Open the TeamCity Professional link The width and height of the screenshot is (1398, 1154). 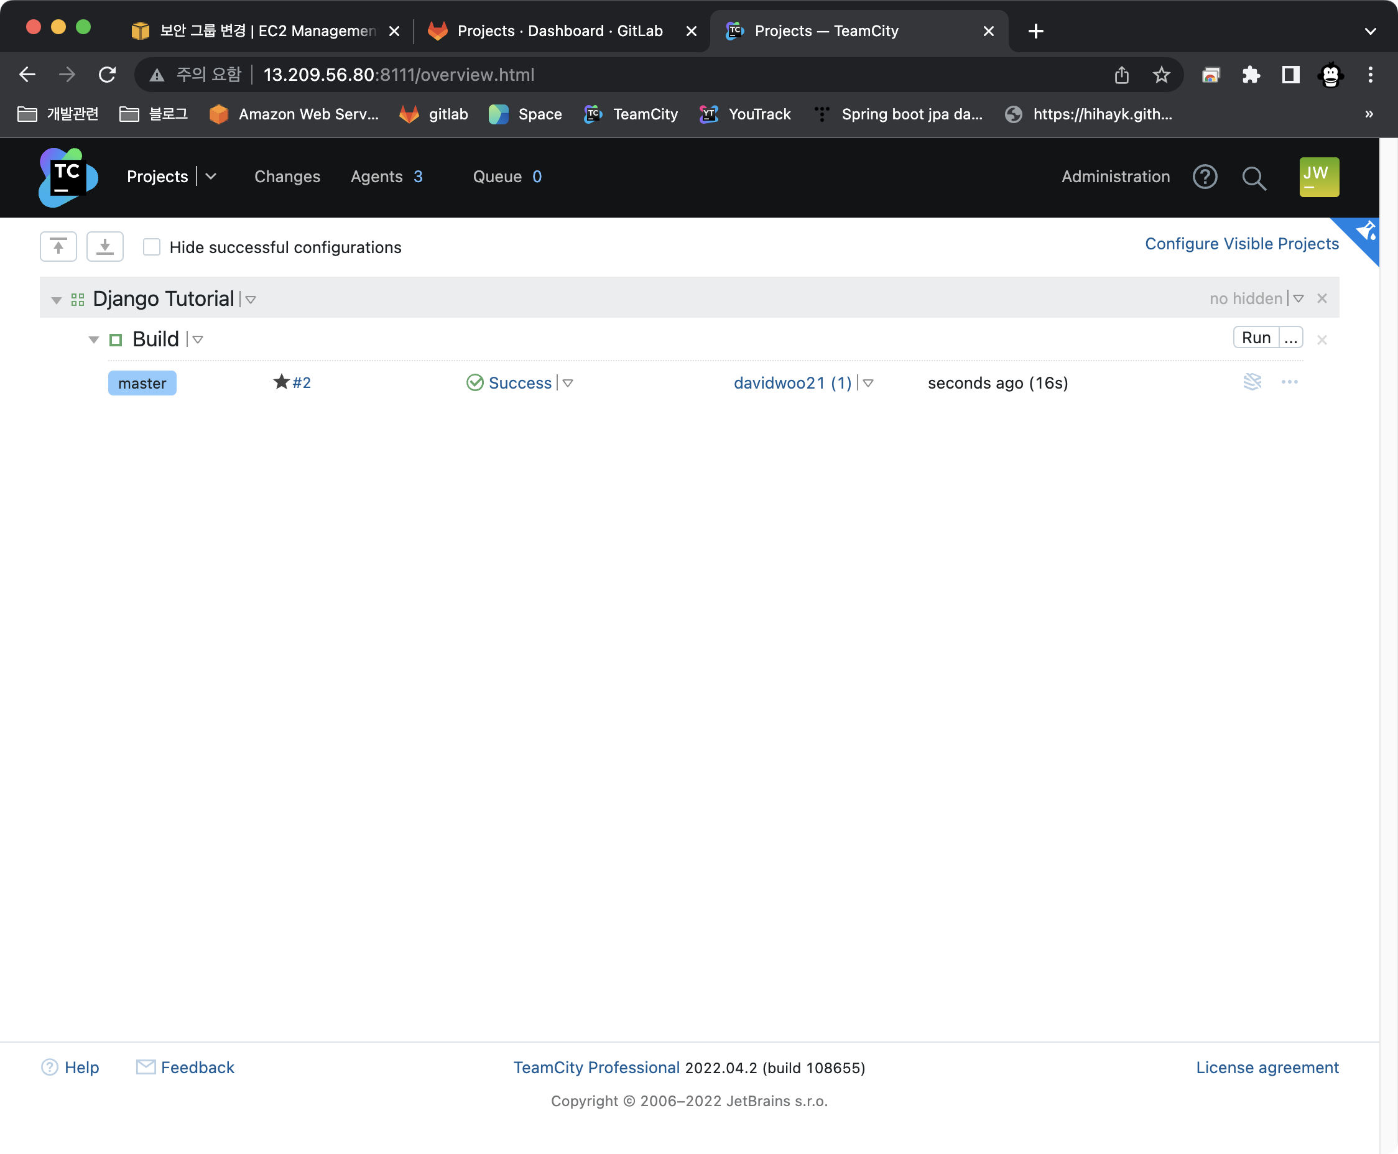tap(596, 1067)
